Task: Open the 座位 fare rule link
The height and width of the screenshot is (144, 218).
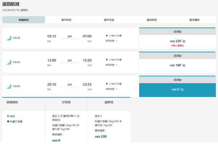Action: (x=12, y=116)
